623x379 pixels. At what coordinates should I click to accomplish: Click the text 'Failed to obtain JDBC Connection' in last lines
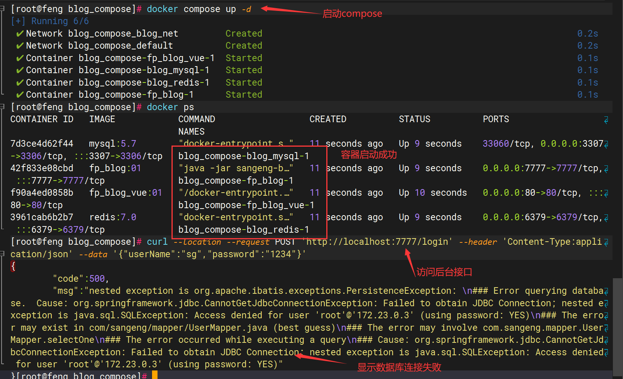point(215,352)
